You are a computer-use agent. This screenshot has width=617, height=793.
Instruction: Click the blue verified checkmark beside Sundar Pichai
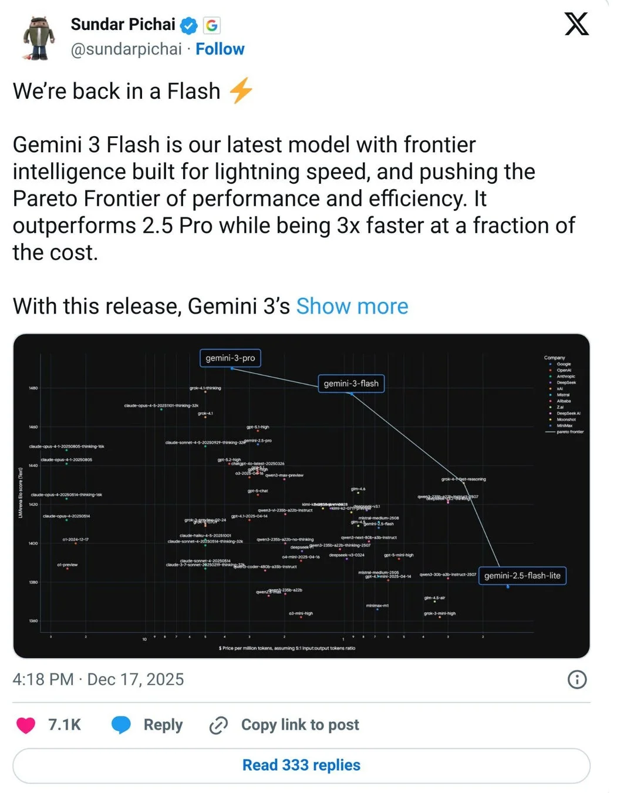[x=188, y=25]
